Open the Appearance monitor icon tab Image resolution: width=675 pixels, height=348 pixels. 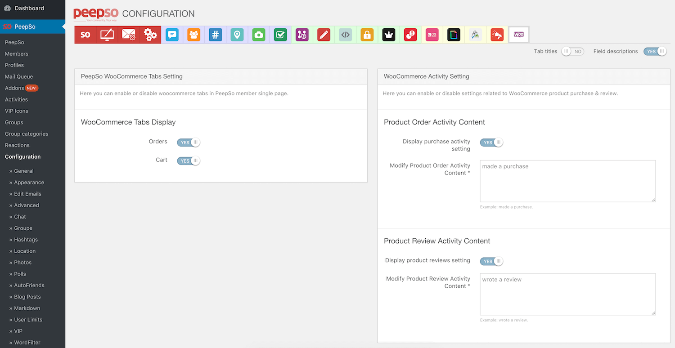pyautogui.click(x=107, y=35)
